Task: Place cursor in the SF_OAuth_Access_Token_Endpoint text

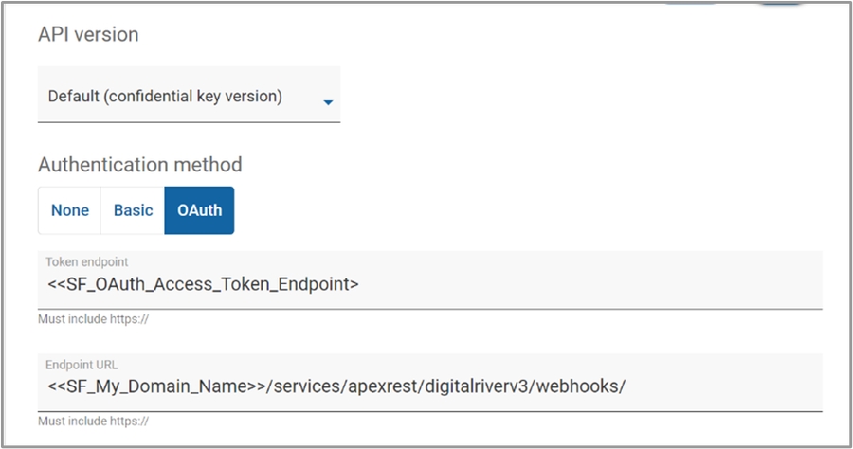Action: point(203,283)
